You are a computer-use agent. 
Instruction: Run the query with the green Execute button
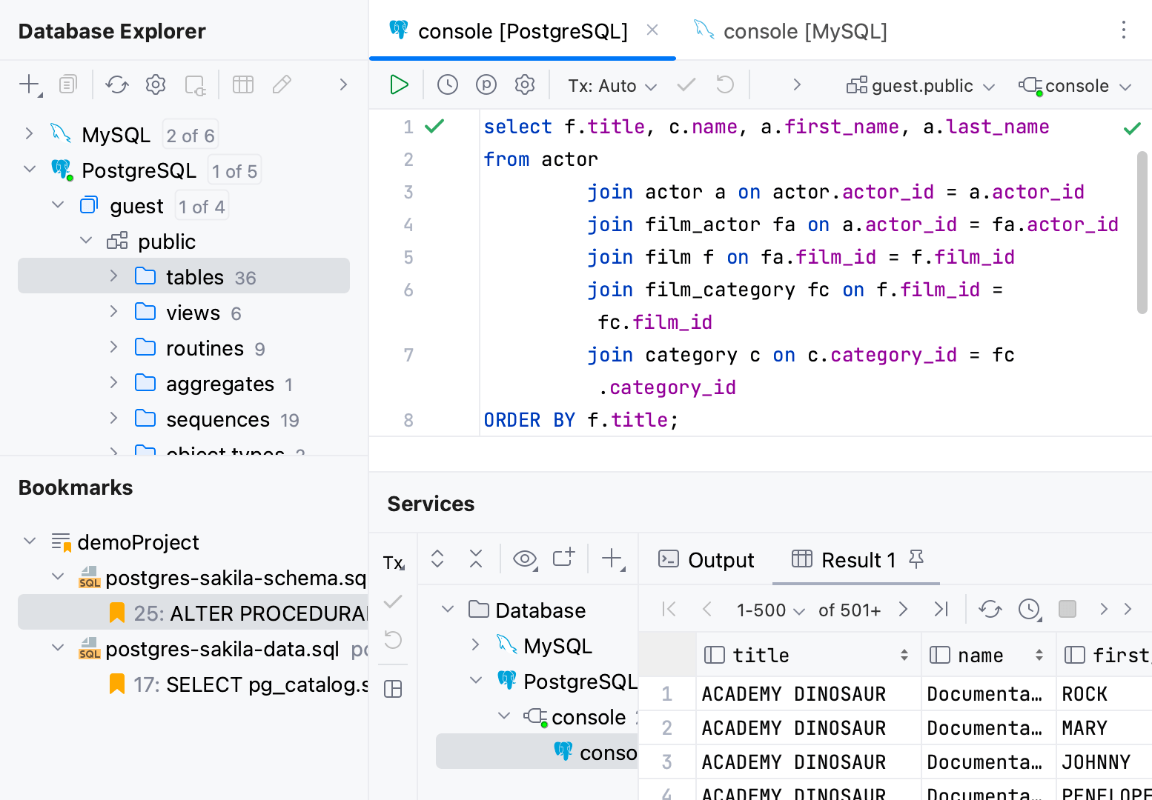399,85
